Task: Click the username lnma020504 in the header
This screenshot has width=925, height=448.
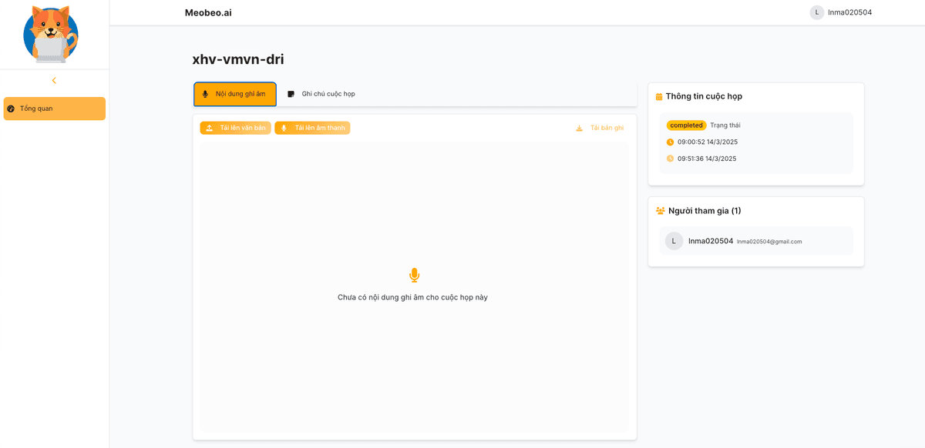Action: click(x=849, y=12)
